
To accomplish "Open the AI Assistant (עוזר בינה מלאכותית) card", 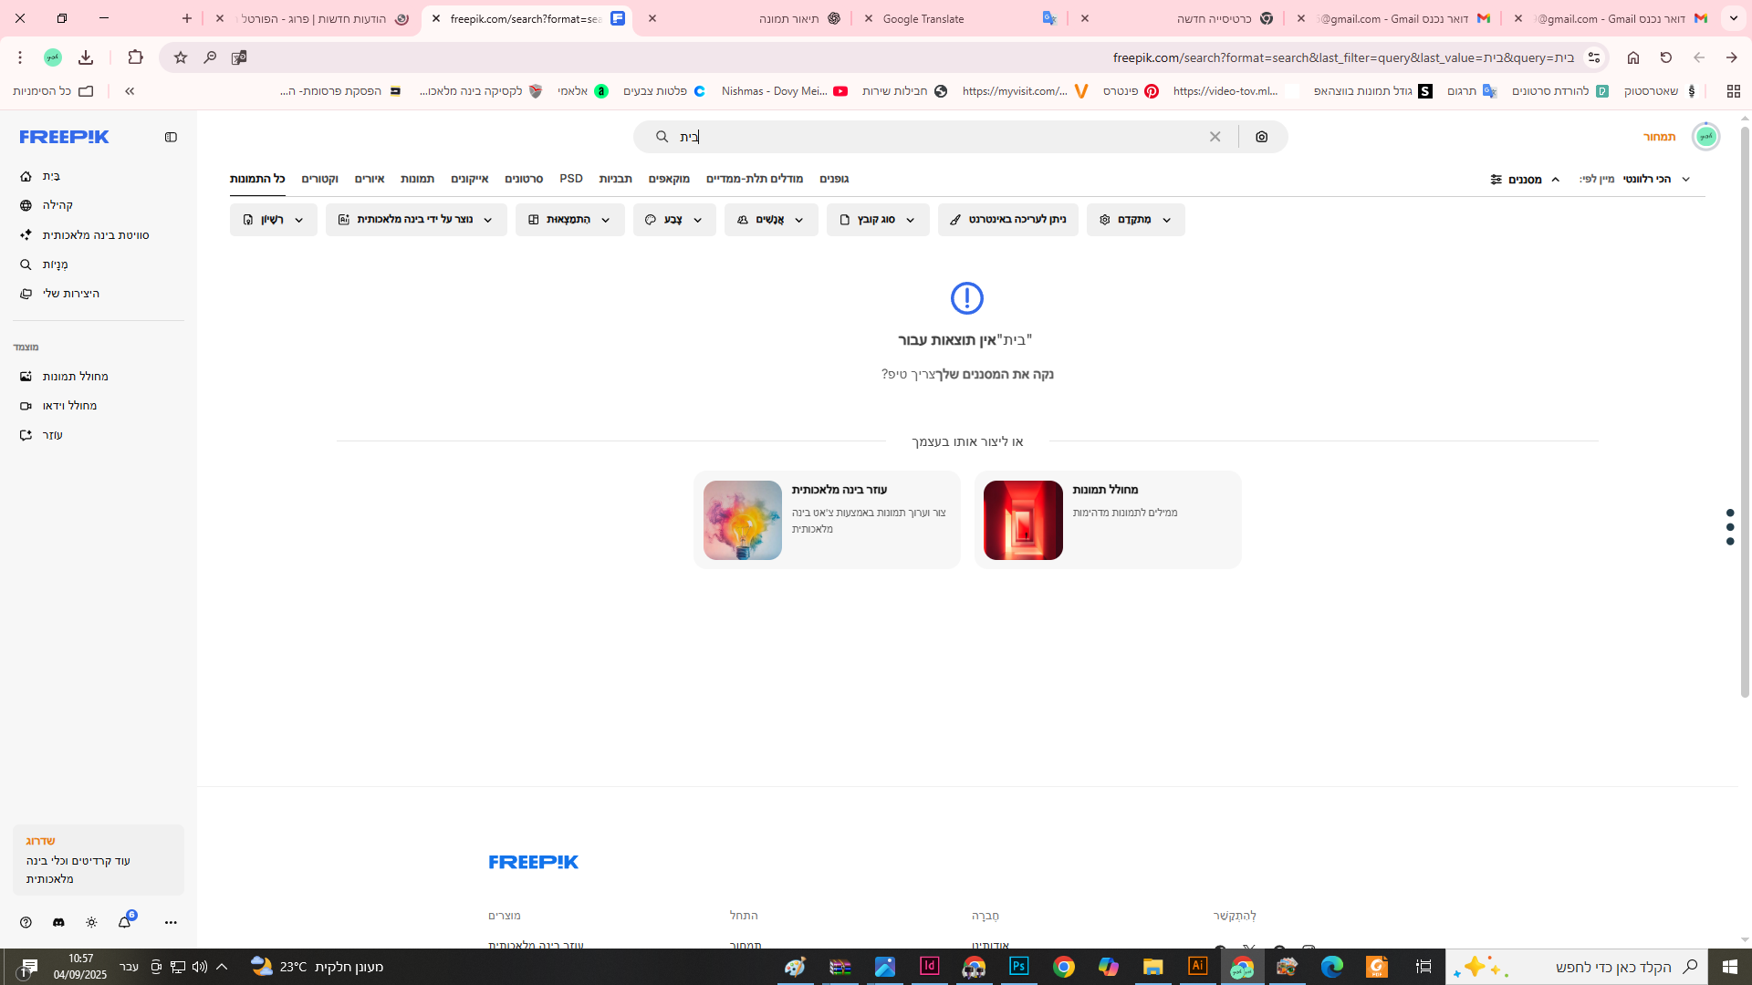I will point(826,520).
